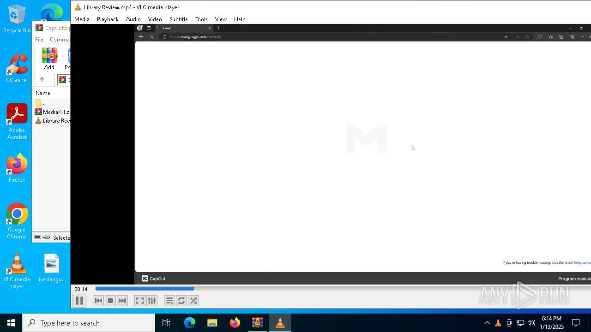Click the VLC taskbar button

280,323
